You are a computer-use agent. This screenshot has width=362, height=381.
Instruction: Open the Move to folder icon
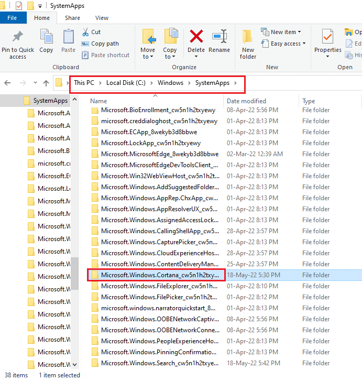[x=149, y=37]
